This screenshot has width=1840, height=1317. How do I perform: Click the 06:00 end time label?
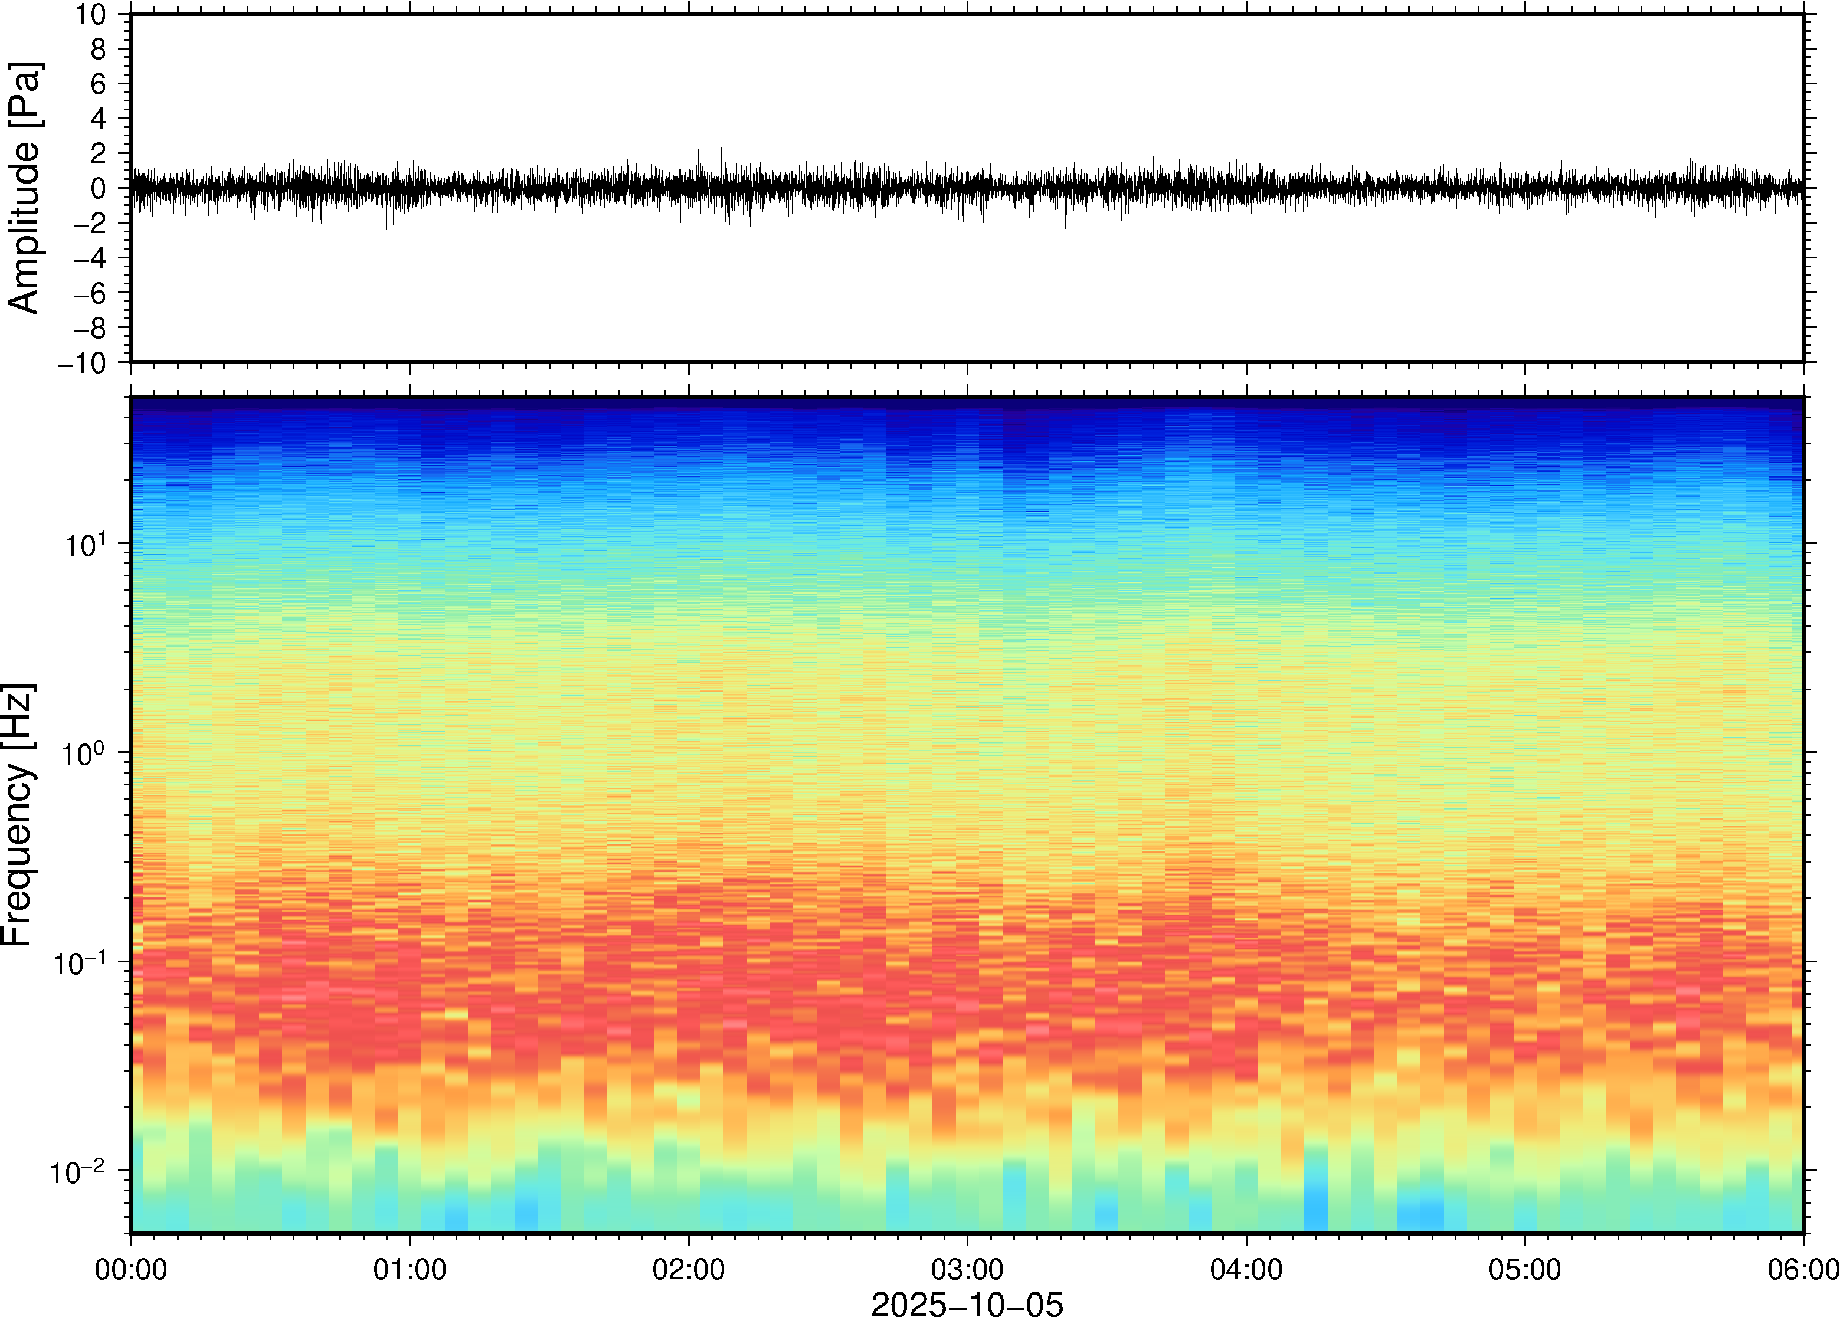click(1803, 1269)
